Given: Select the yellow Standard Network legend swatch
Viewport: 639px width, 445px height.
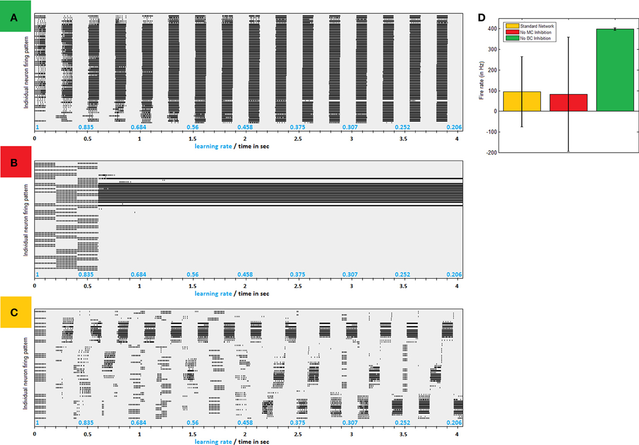Looking at the screenshot, I should pyautogui.click(x=512, y=25).
